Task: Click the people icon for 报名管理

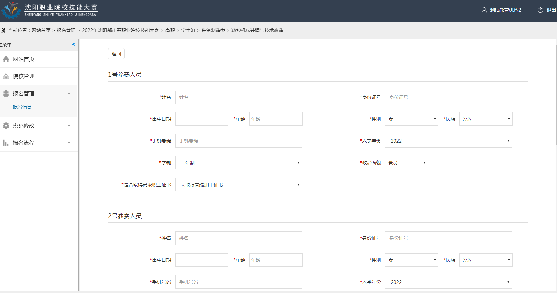Action: (x=6, y=93)
